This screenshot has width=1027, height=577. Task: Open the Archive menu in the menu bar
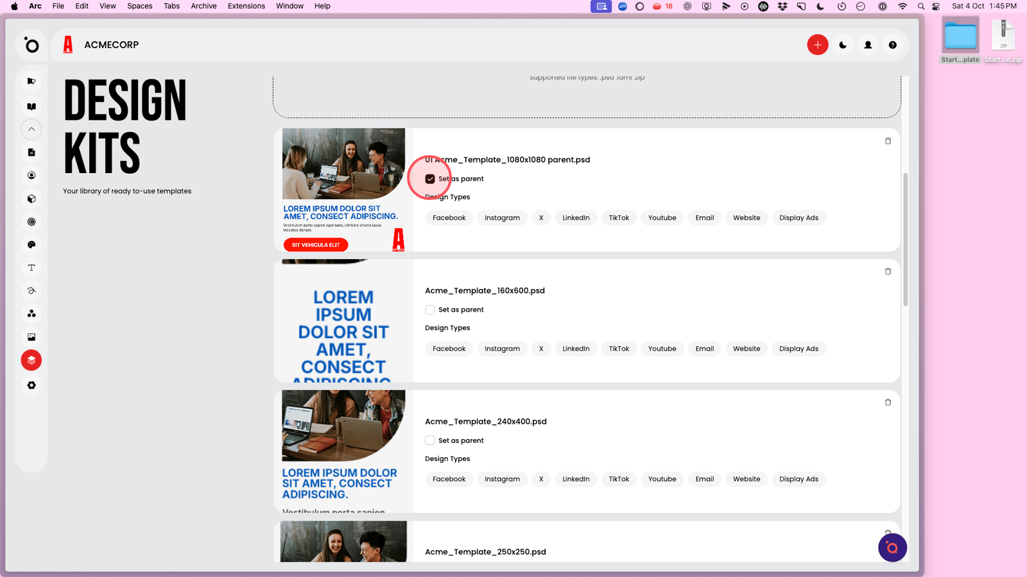tap(203, 6)
